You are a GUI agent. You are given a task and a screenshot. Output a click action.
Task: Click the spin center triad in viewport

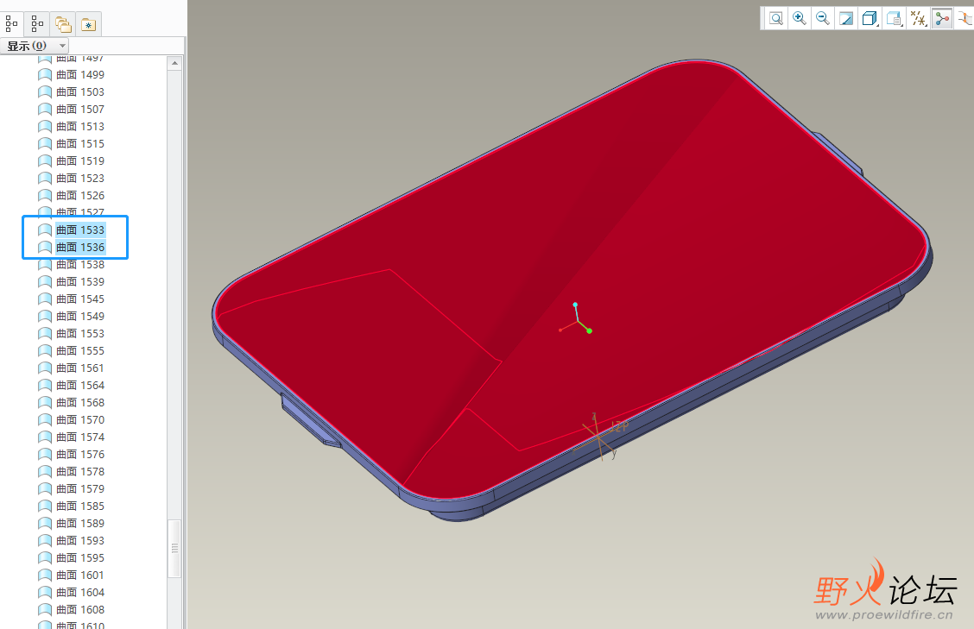(576, 318)
